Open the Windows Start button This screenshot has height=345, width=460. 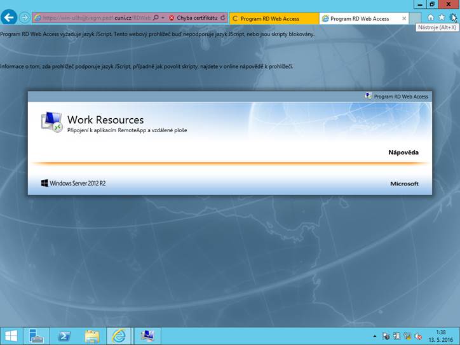(11, 336)
